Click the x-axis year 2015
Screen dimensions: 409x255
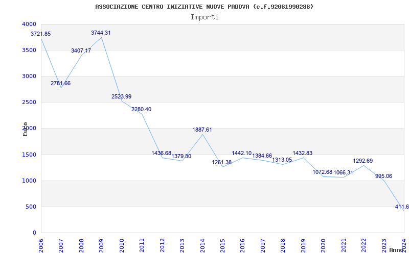pos(222,246)
